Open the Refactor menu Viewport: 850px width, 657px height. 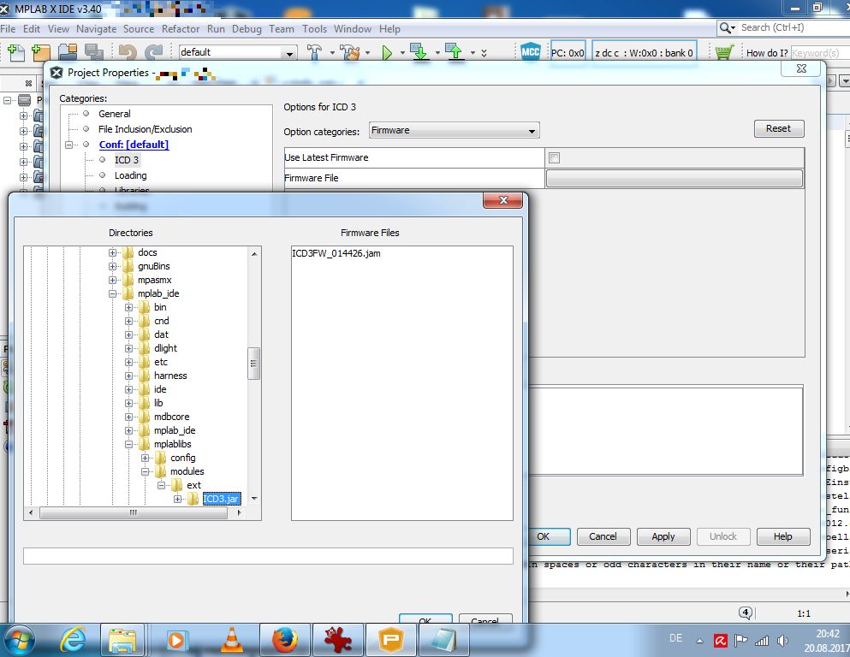pyautogui.click(x=181, y=29)
